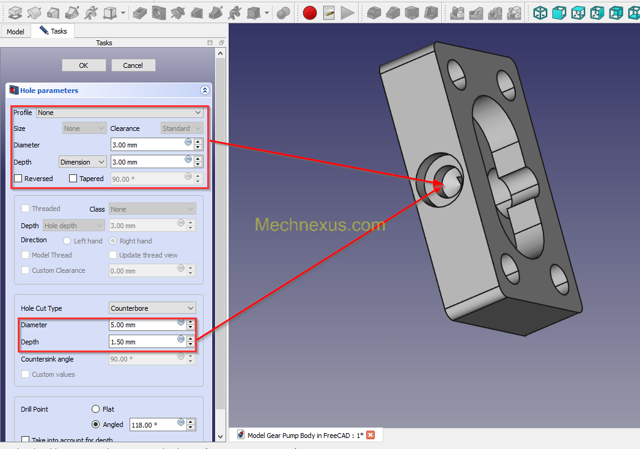The height and width of the screenshot is (449, 640).
Task: Tick the Custom values checkbox
Action: pos(25,374)
